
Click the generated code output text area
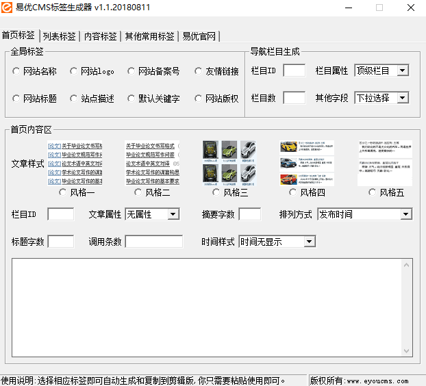[205, 307]
